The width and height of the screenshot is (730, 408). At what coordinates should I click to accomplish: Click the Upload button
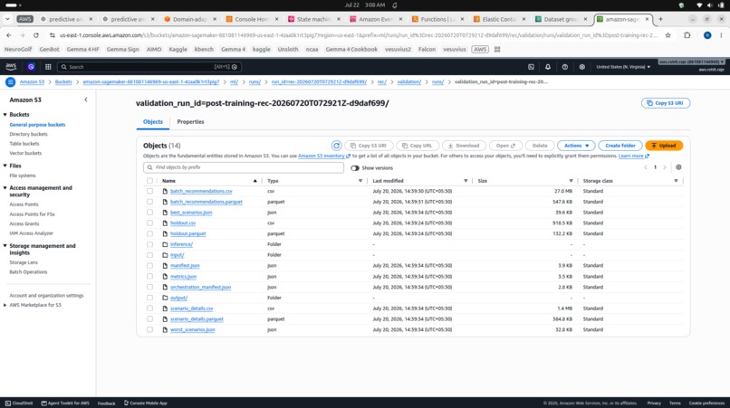point(664,146)
